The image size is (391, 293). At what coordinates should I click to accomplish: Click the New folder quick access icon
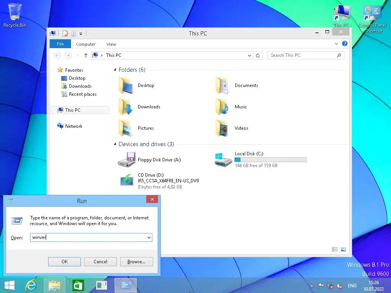73,34
